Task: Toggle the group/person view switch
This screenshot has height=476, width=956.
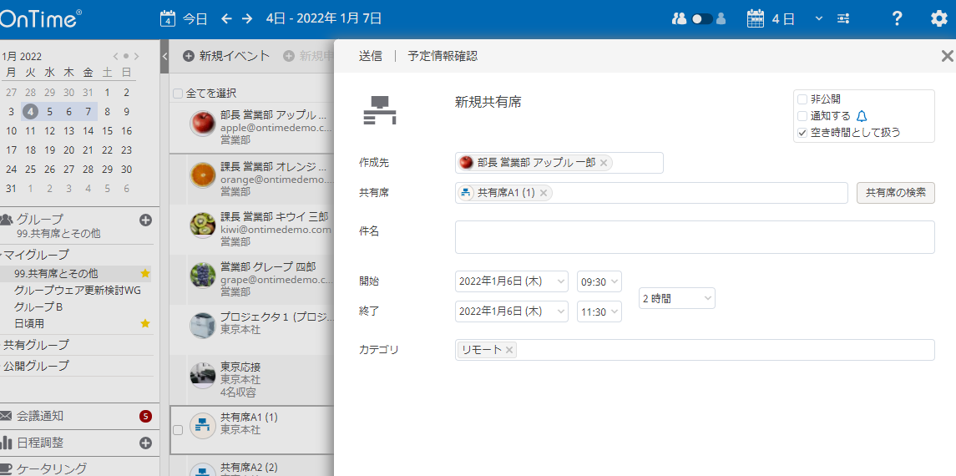Action: coord(702,19)
